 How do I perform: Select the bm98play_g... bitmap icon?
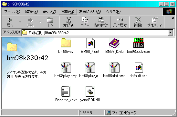(90, 67)
